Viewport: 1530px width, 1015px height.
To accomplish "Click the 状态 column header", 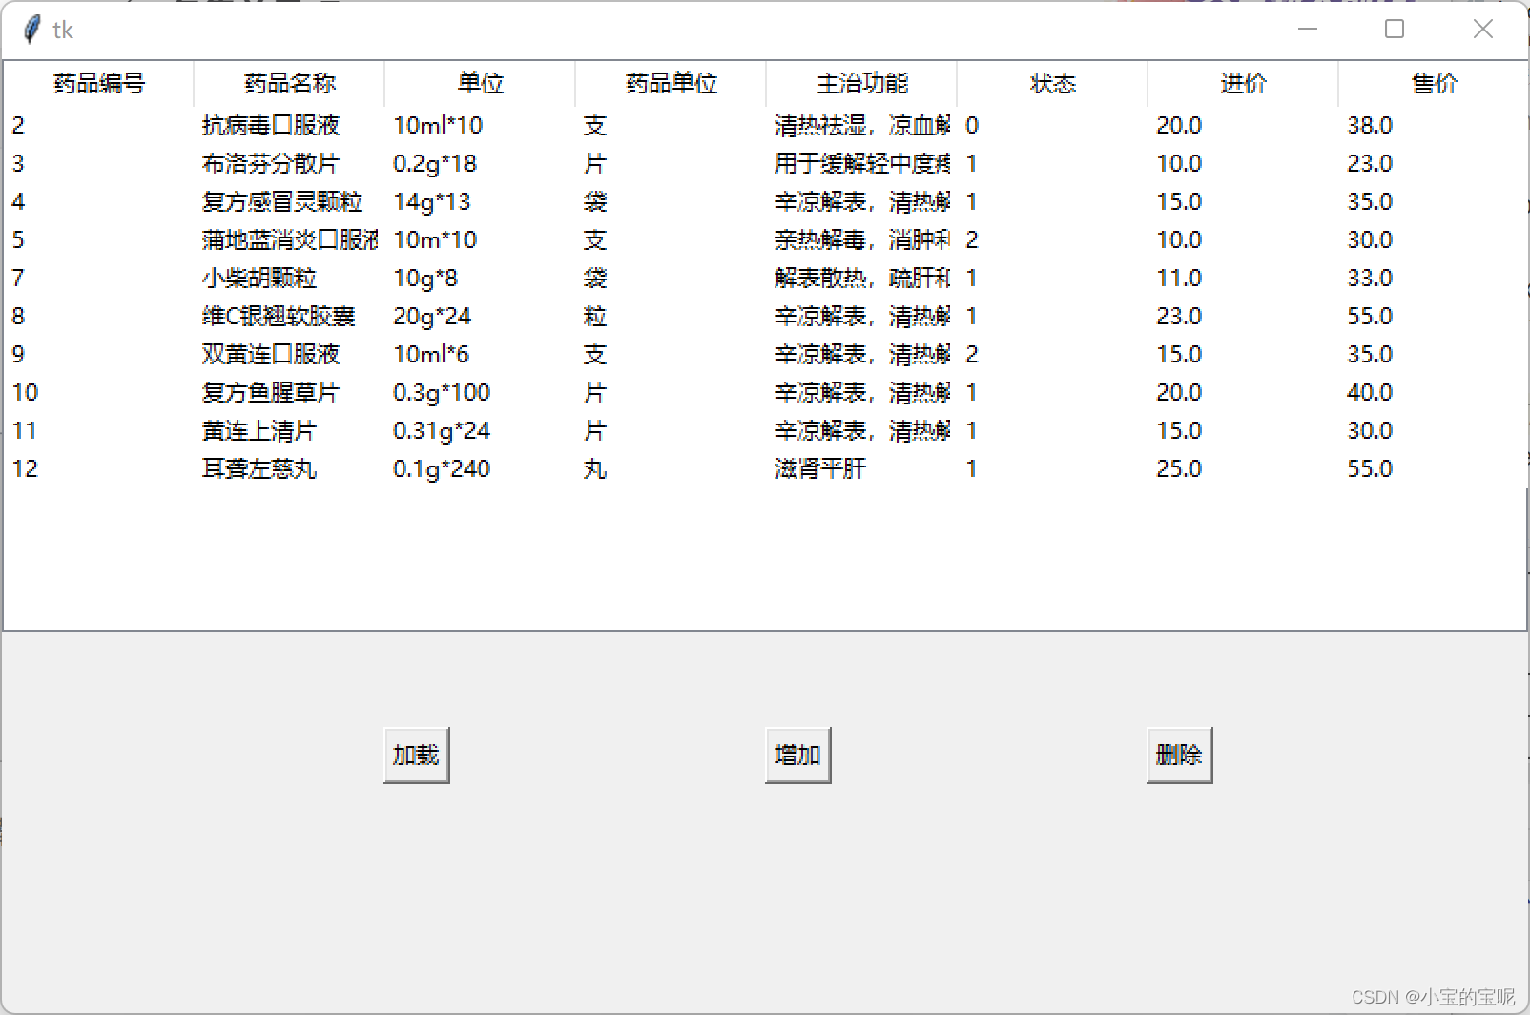I will (x=1052, y=84).
